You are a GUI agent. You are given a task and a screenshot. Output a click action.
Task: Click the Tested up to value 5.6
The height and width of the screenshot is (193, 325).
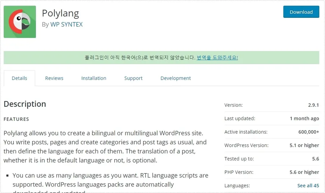tap(316, 159)
